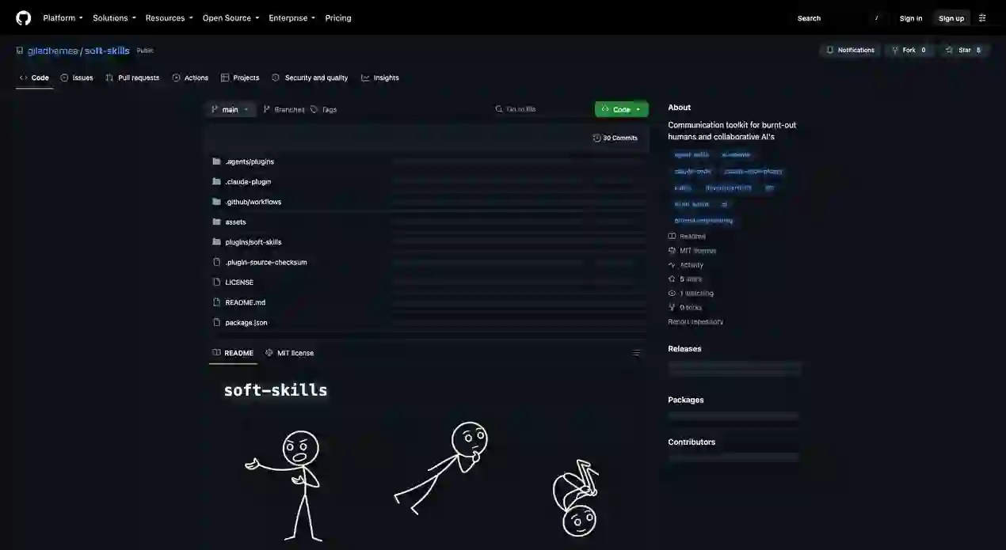Click the LICENSE file icon
The height and width of the screenshot is (550, 1006).
pos(217,282)
